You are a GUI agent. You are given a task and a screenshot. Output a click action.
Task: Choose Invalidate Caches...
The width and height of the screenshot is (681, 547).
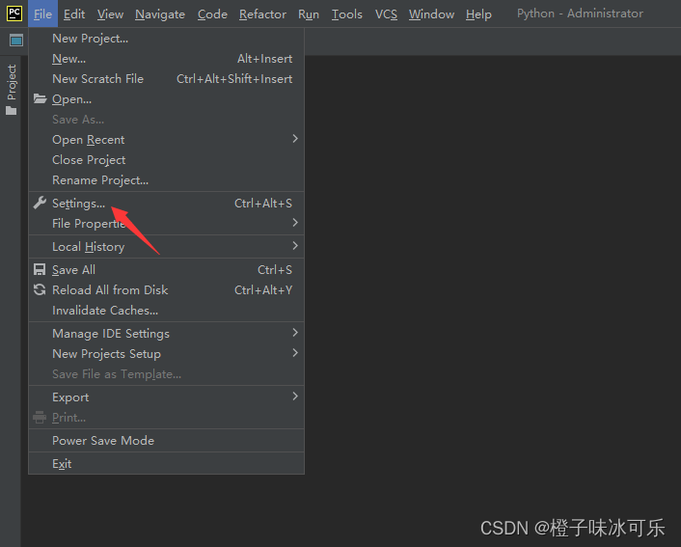pos(166,311)
